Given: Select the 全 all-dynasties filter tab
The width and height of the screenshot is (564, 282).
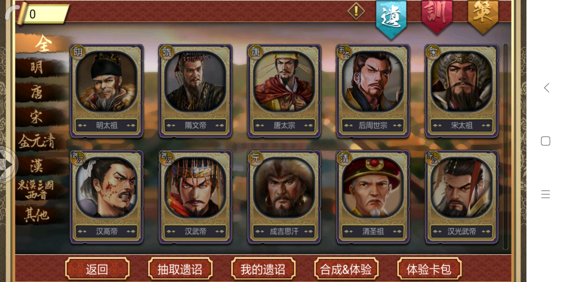Looking at the screenshot, I should pyautogui.click(x=42, y=44).
